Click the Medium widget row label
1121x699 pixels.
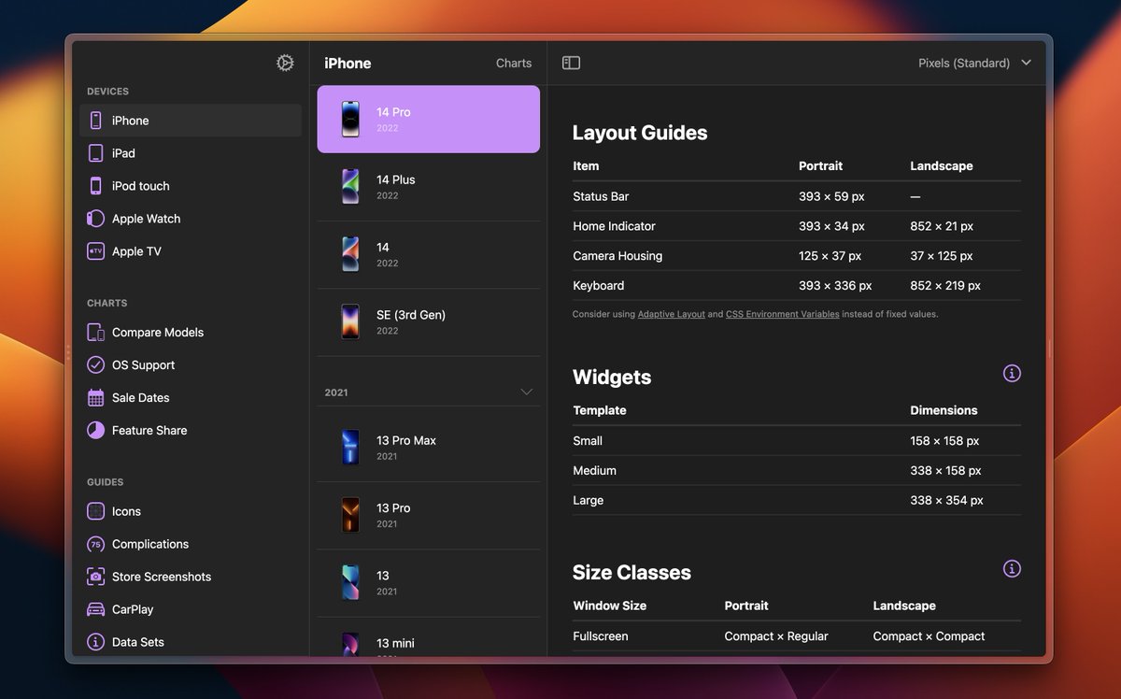[x=595, y=471]
